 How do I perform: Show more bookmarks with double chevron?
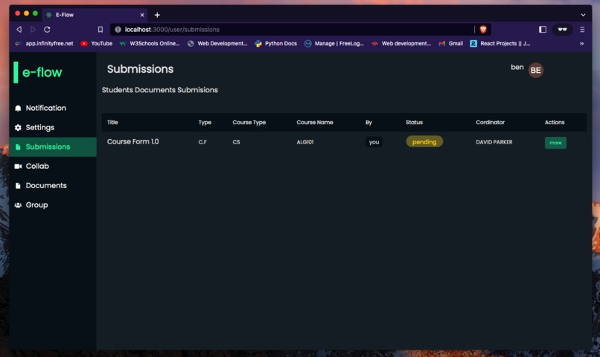(581, 44)
